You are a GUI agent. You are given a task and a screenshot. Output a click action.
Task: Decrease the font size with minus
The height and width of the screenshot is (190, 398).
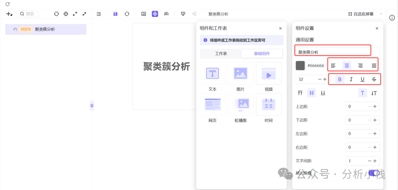320,80
